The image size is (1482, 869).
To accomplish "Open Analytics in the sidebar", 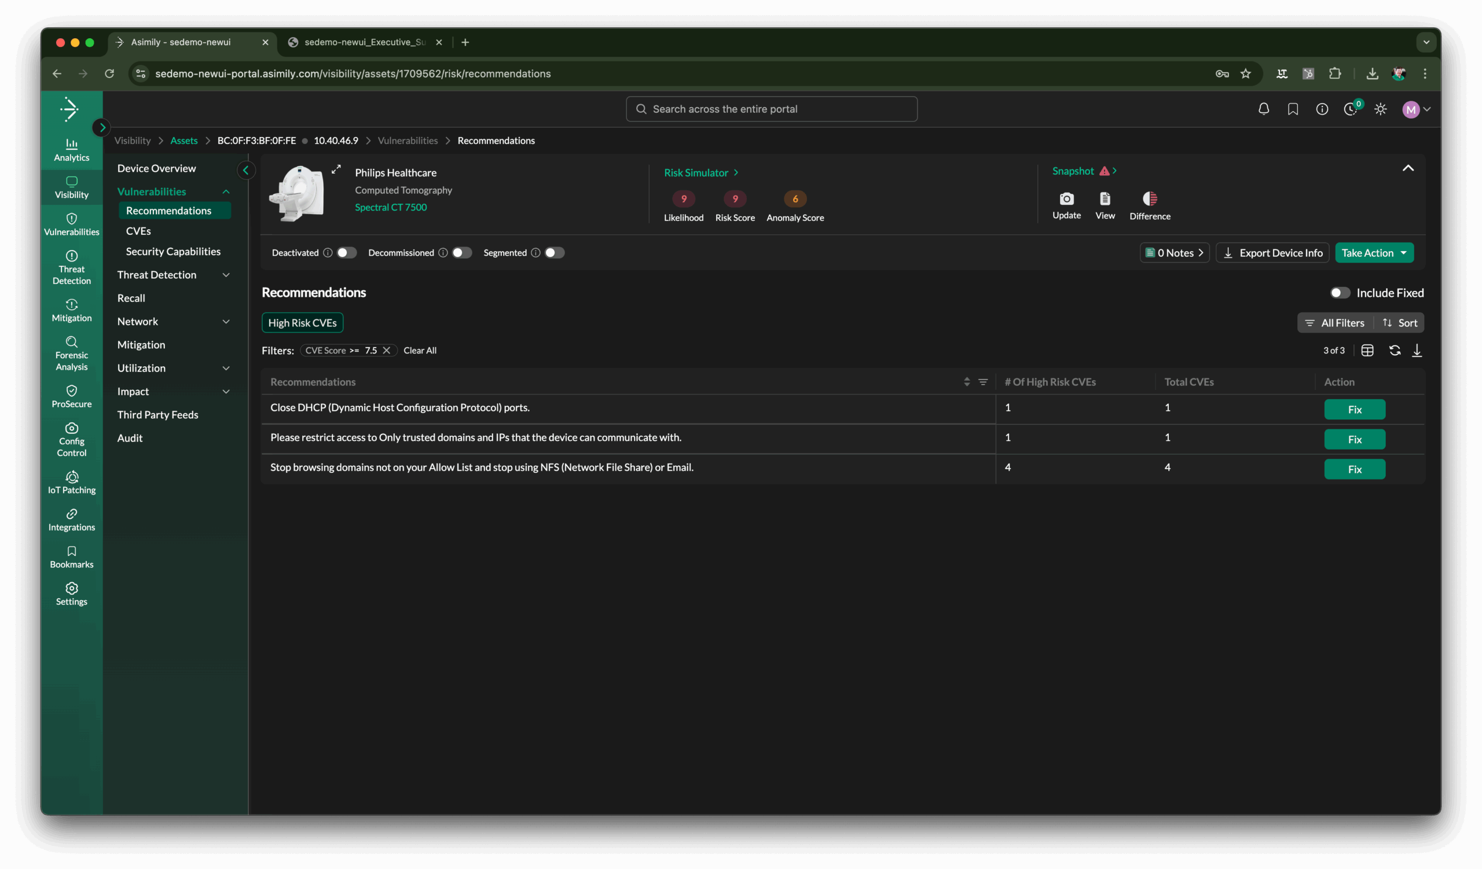I will click(x=71, y=150).
